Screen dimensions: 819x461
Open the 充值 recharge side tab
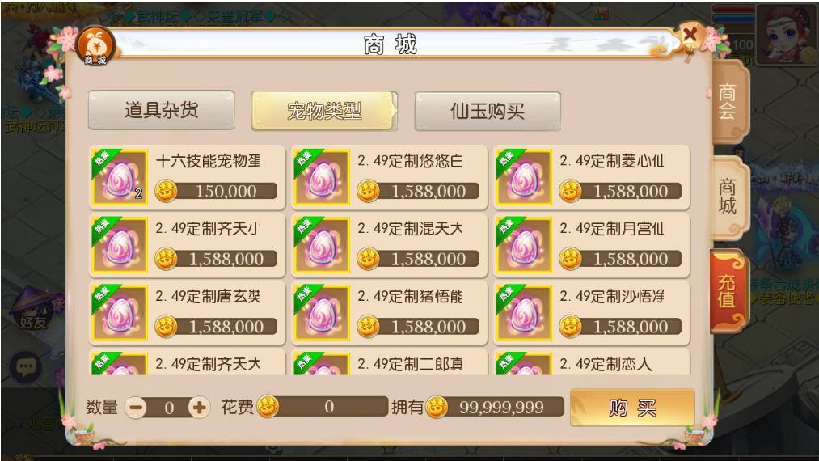728,291
